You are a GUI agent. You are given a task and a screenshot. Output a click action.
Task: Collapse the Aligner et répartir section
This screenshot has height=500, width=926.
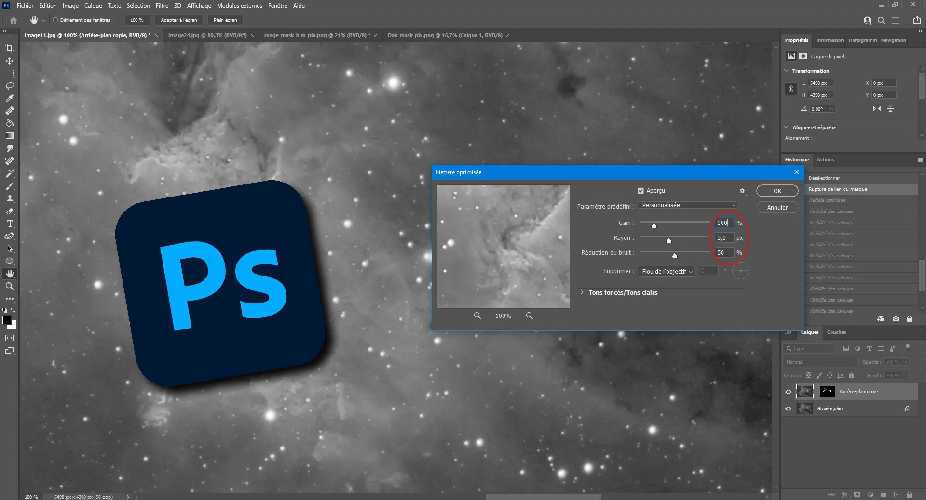(787, 127)
